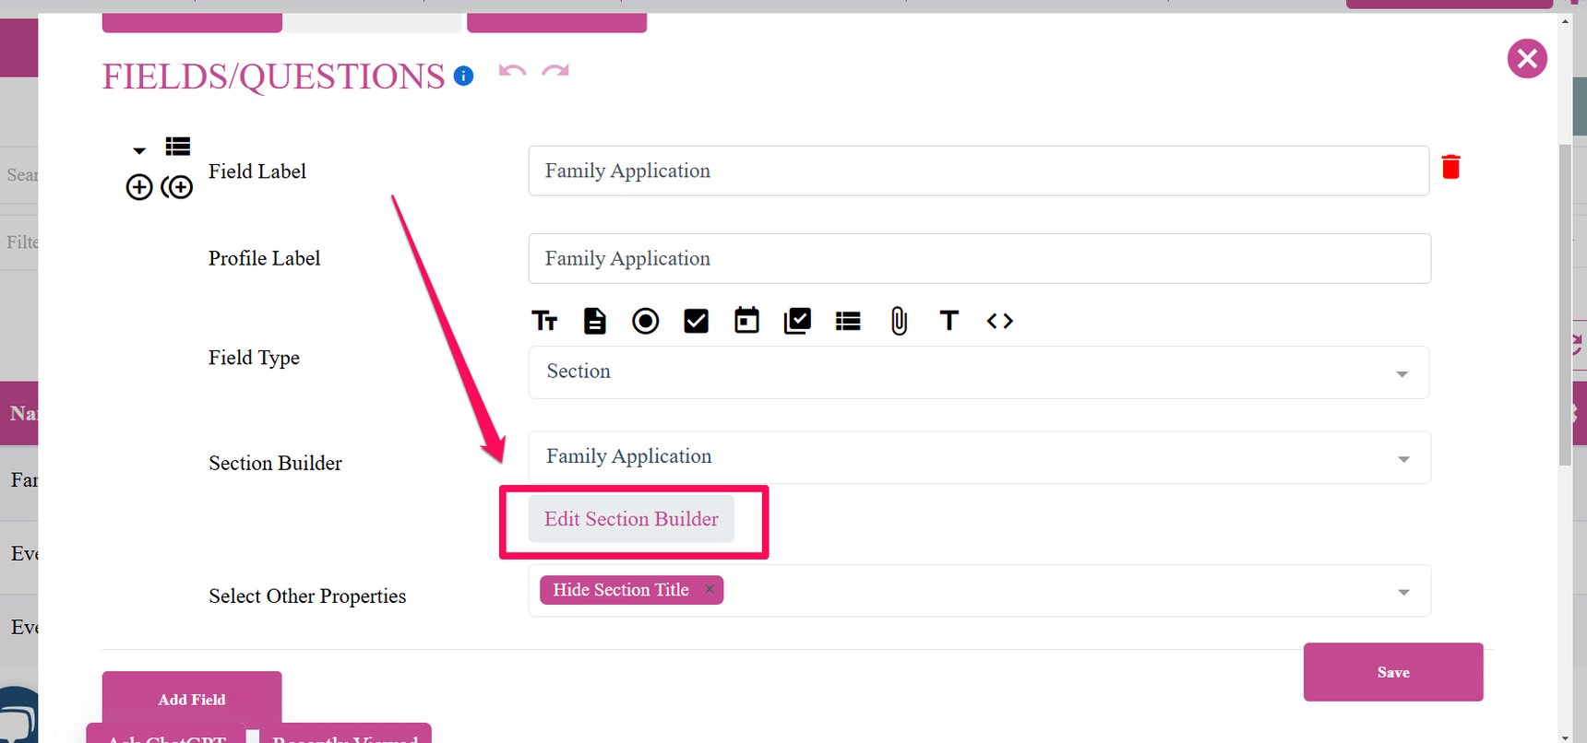Choose the text size field type icon
The width and height of the screenshot is (1587, 743).
point(544,321)
